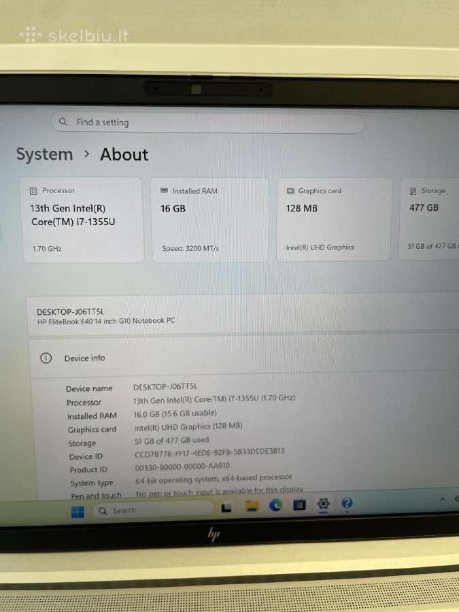This screenshot has height=612, width=459.
Task: Click 1.70 GHz in Processor card
Action: pyautogui.click(x=47, y=249)
